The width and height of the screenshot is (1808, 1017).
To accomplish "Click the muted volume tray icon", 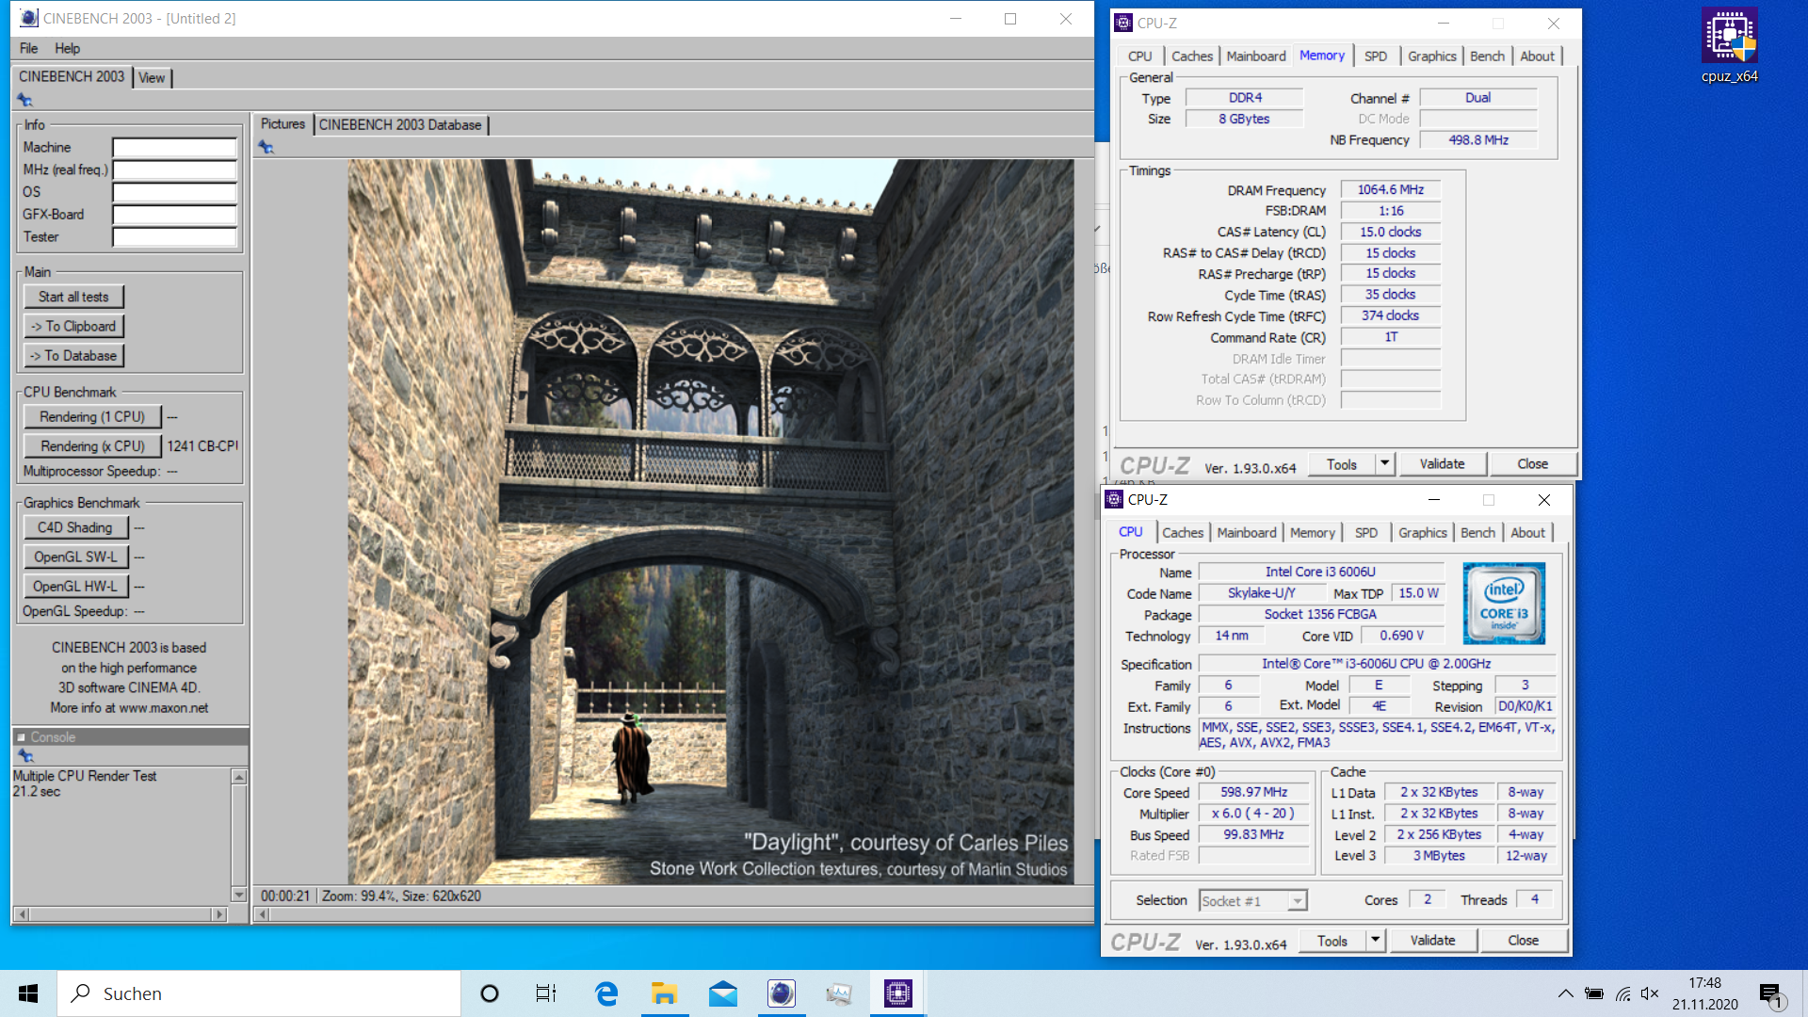I will 1650,993.
